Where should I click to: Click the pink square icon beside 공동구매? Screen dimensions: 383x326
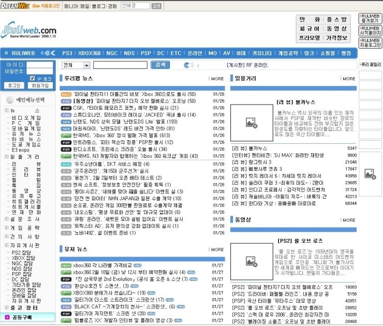tap(7, 317)
